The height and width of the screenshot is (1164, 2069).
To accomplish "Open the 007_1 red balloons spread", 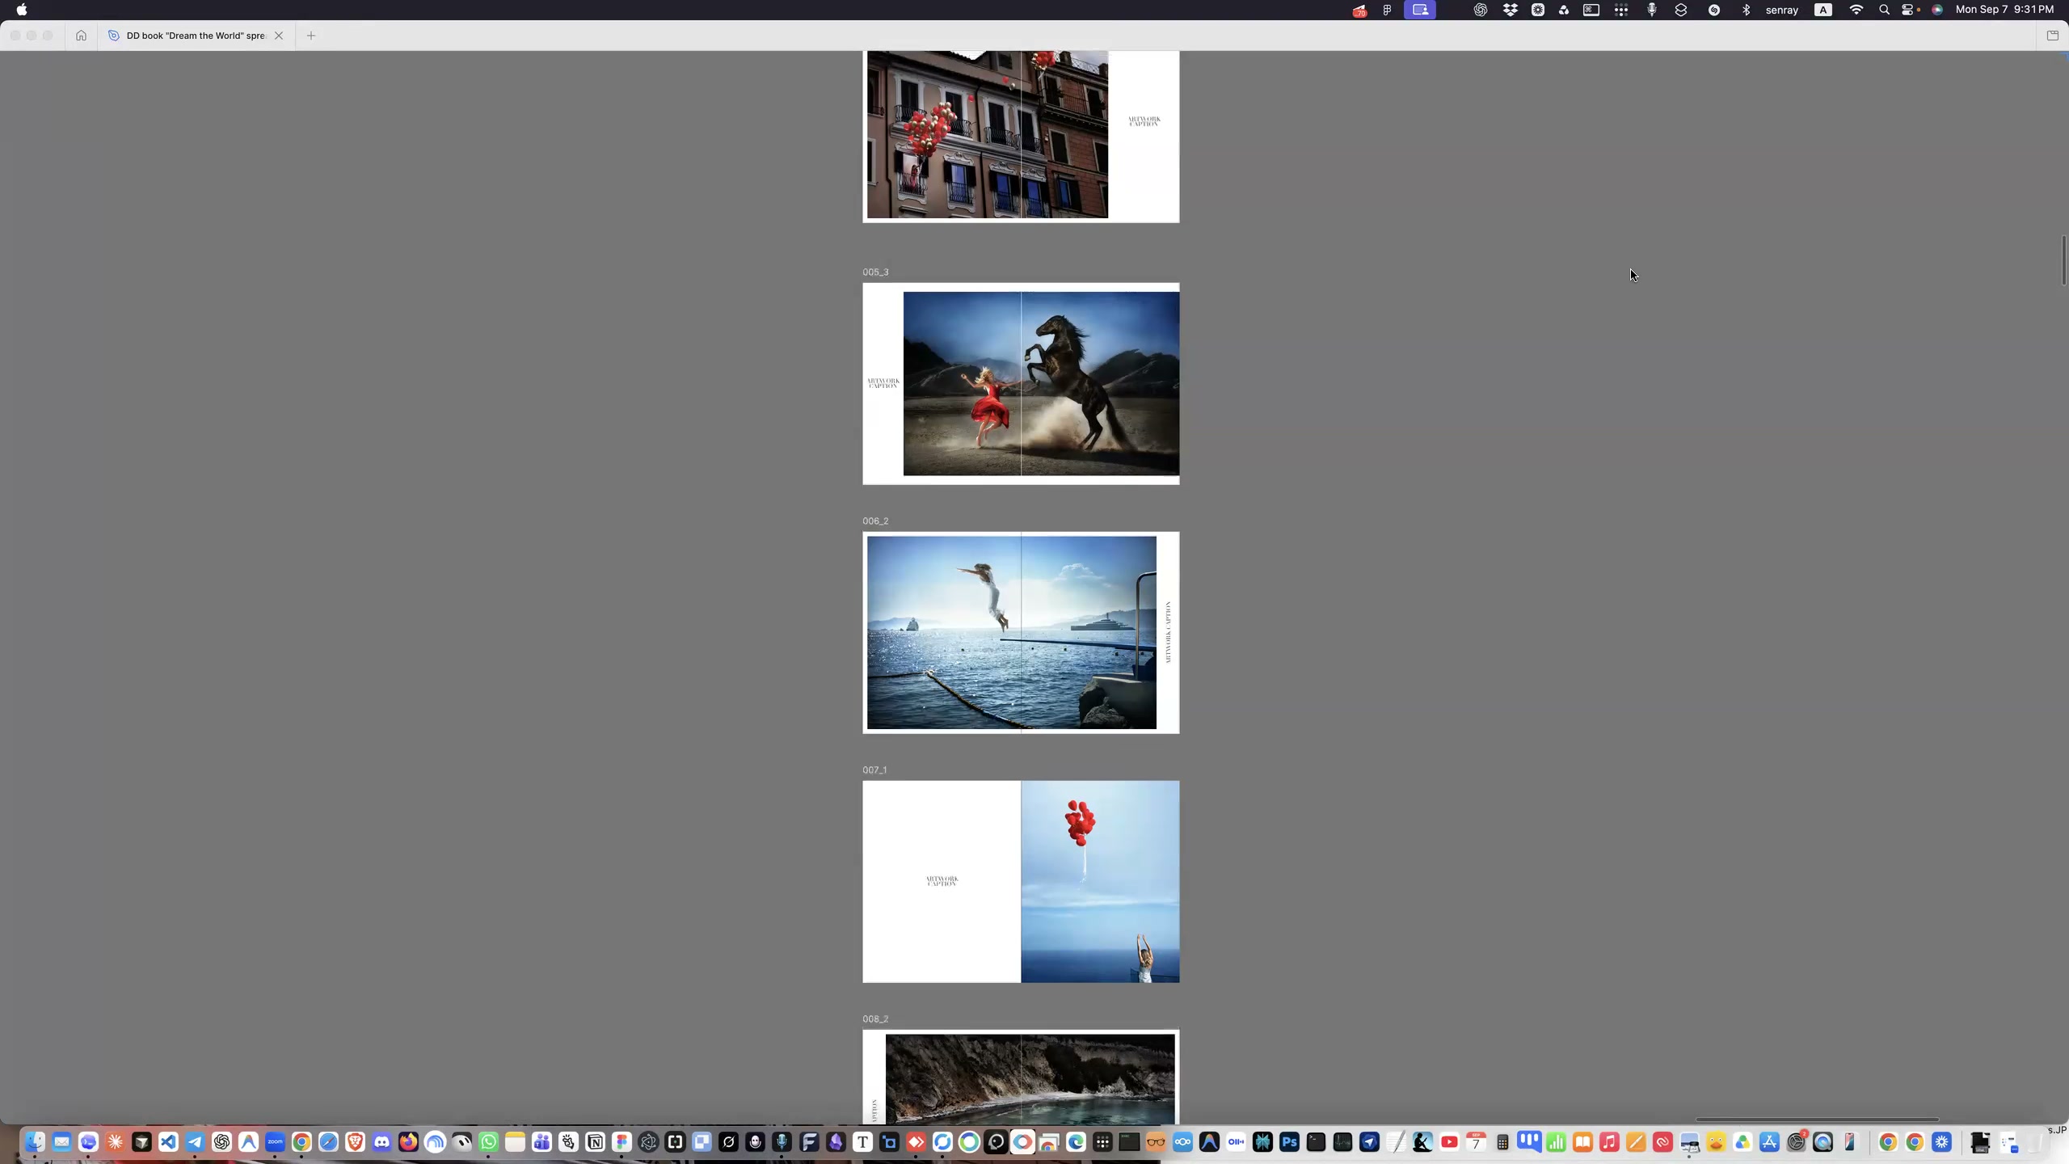I will click(1021, 882).
